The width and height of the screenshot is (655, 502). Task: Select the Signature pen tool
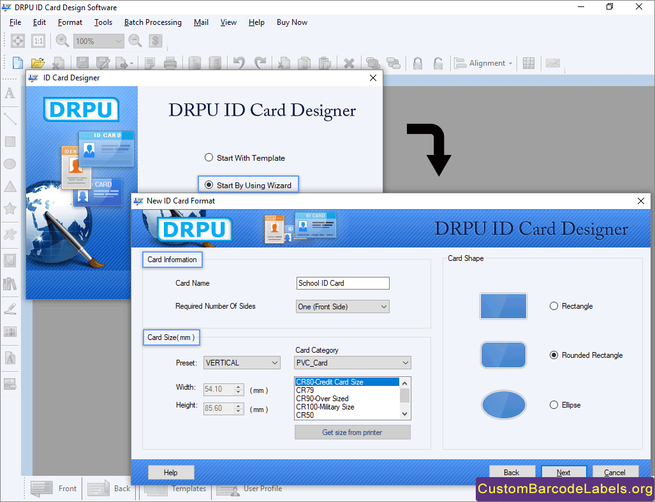[x=10, y=309]
